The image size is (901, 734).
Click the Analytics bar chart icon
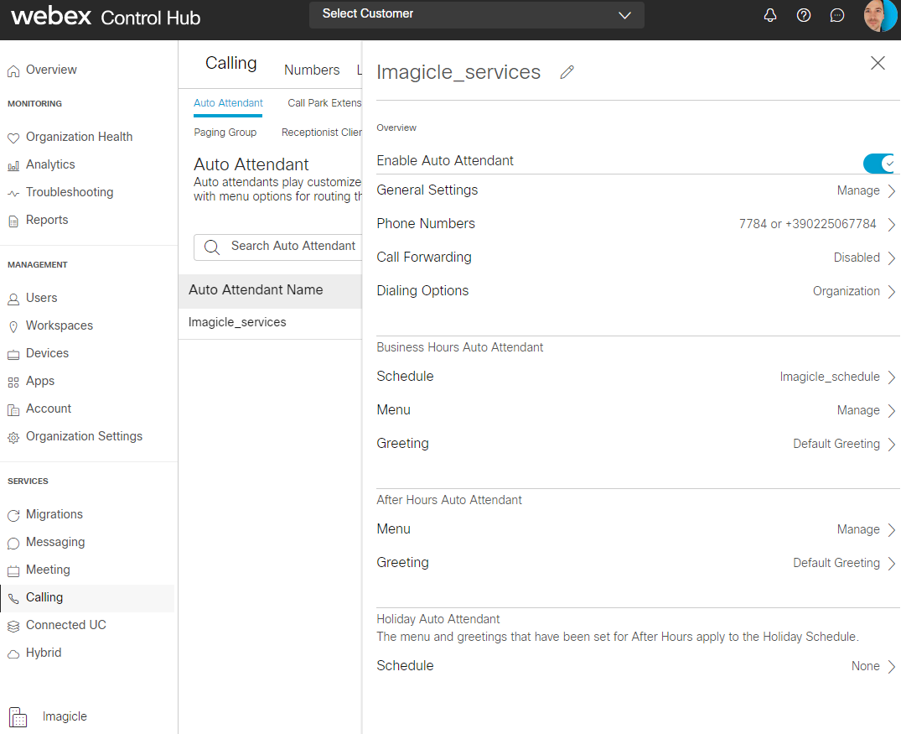(x=13, y=165)
